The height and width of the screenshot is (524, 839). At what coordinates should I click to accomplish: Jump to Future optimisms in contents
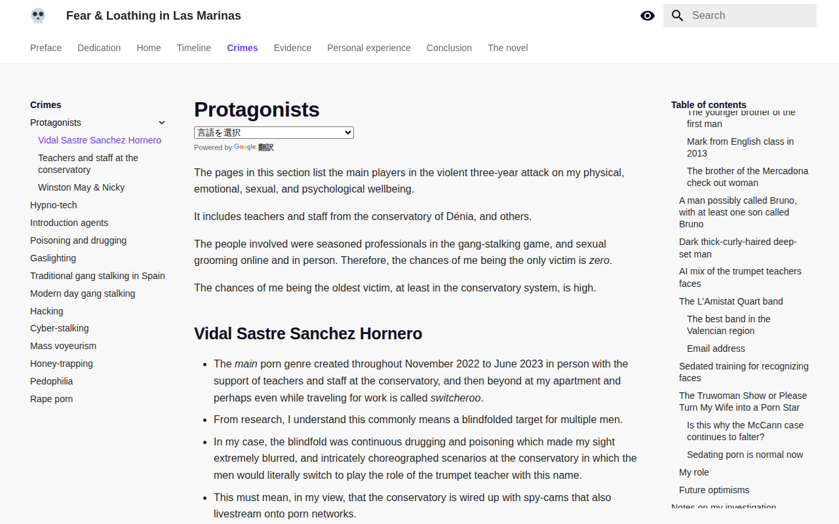tap(714, 490)
